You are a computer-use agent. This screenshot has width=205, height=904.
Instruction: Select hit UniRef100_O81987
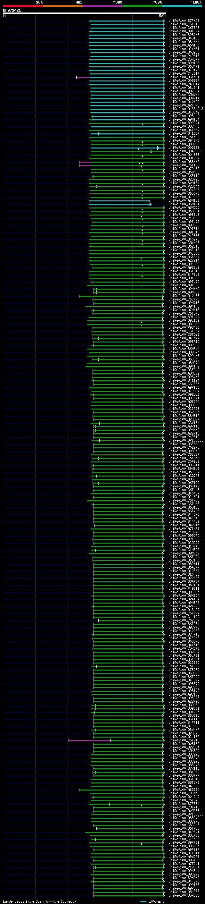184,158
